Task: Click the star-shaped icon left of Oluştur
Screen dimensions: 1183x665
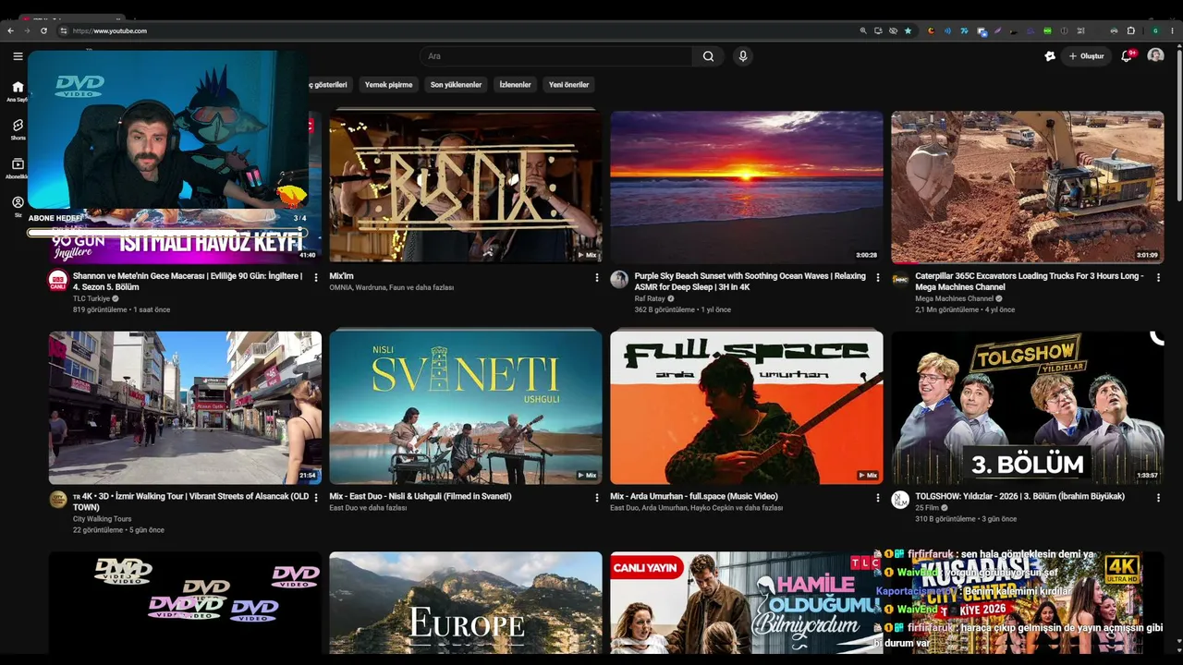Action: coord(1050,56)
